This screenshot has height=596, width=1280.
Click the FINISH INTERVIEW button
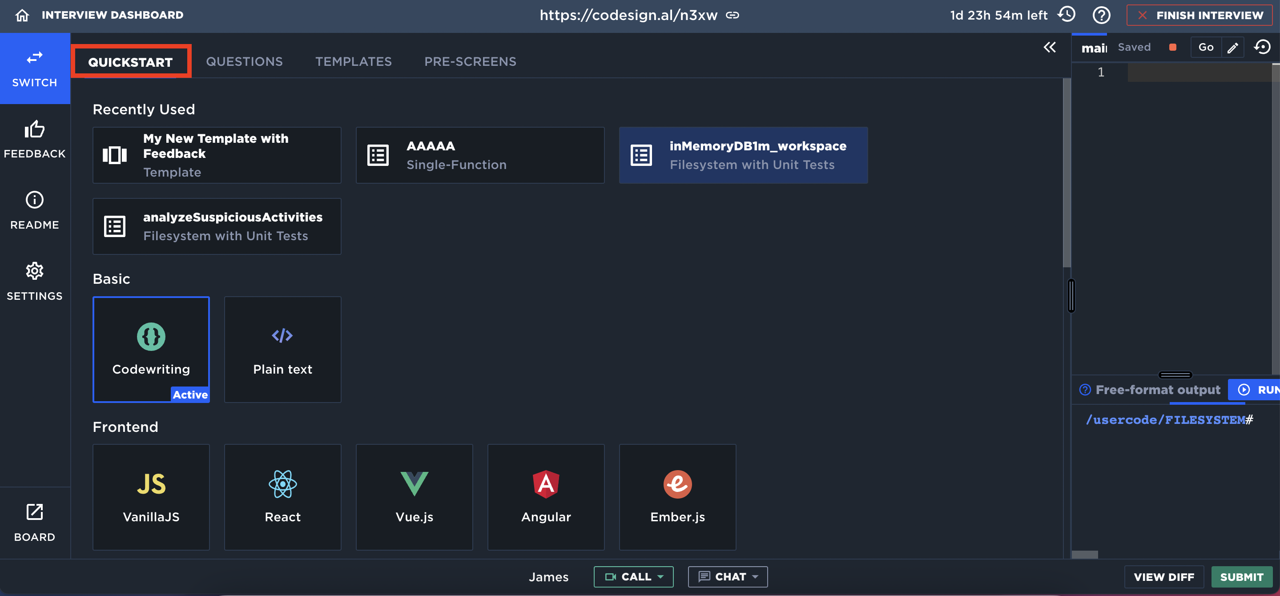coord(1199,16)
